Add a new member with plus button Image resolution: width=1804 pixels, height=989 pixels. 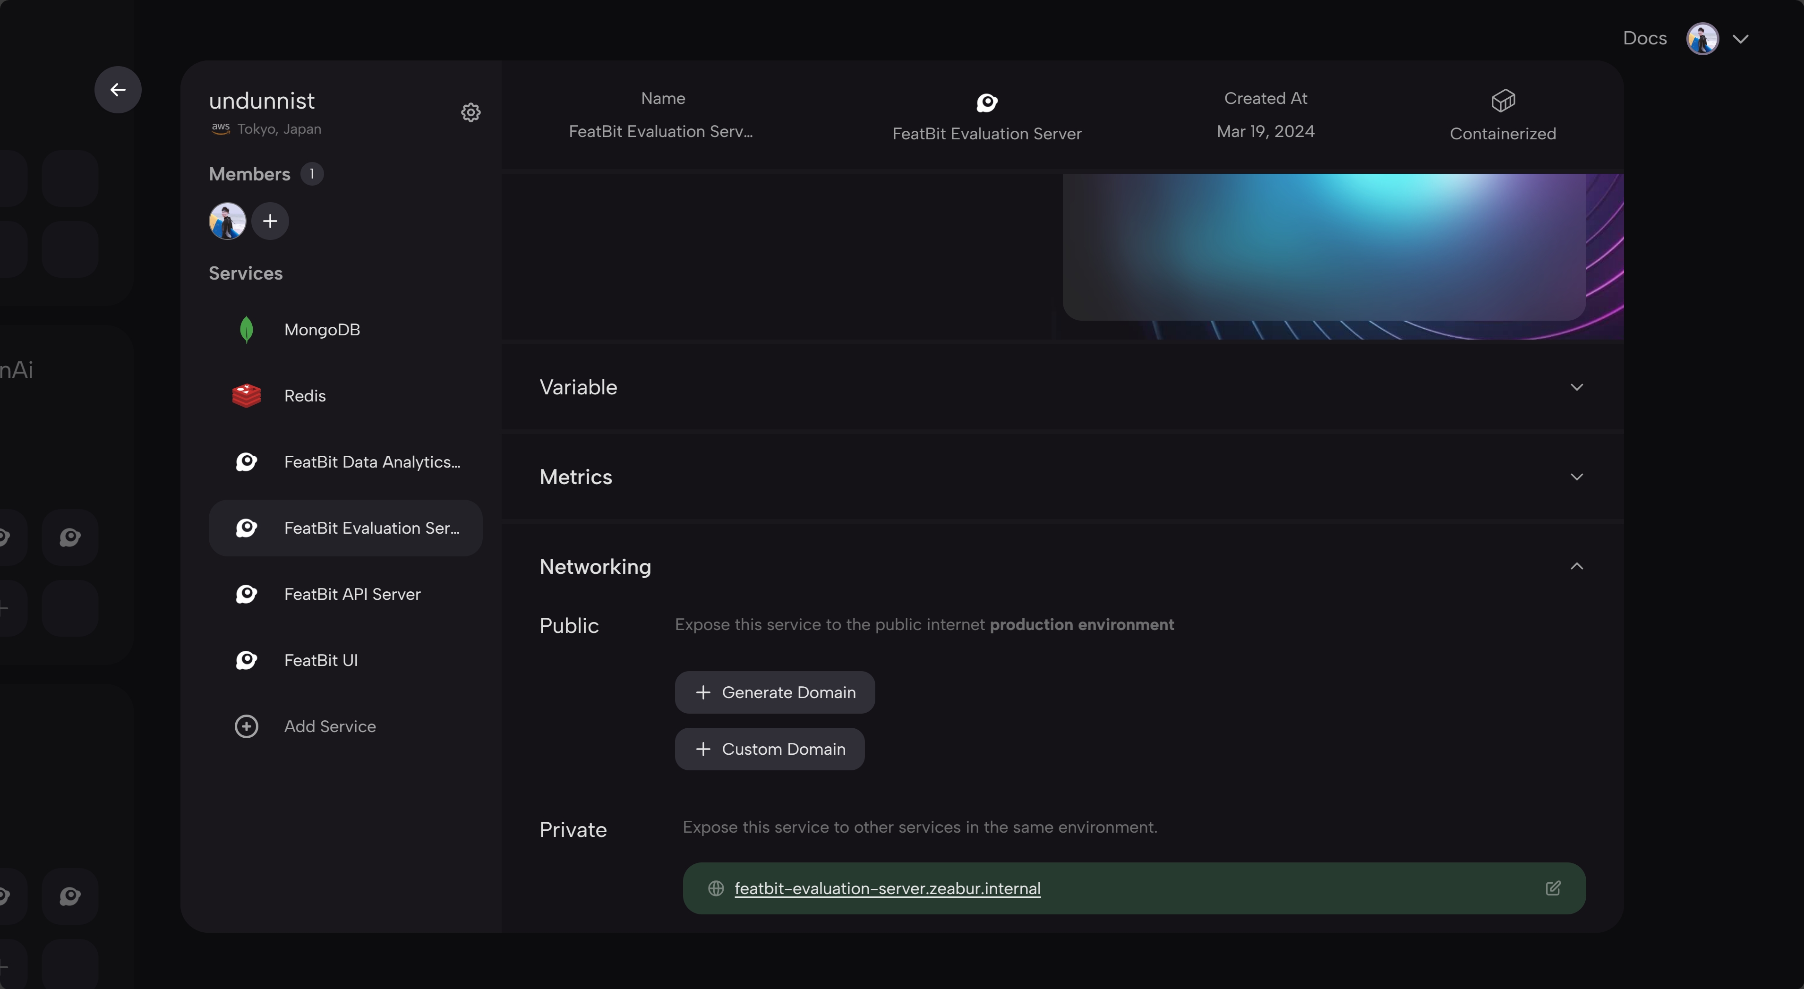pyautogui.click(x=270, y=222)
